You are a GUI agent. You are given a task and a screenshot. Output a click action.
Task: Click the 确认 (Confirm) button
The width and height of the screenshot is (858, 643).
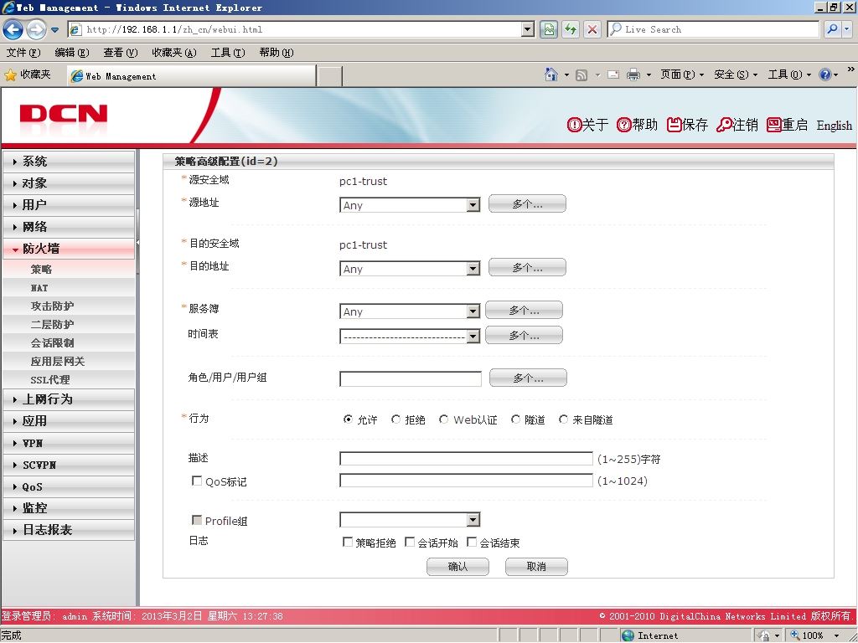[x=458, y=567]
